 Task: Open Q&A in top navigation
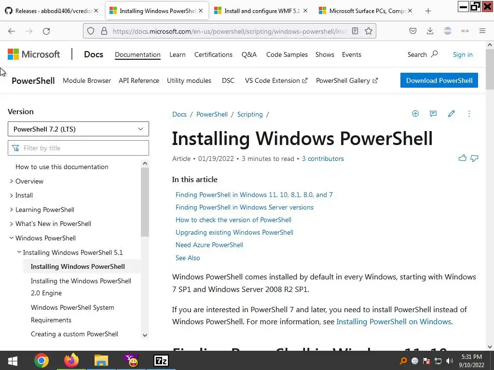click(x=249, y=54)
